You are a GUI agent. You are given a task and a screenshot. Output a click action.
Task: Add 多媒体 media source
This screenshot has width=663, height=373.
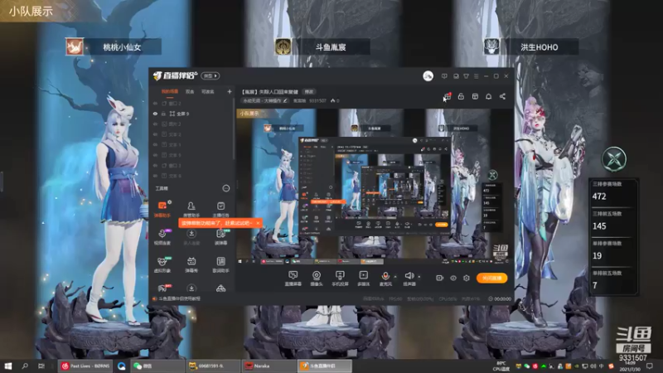click(x=364, y=279)
